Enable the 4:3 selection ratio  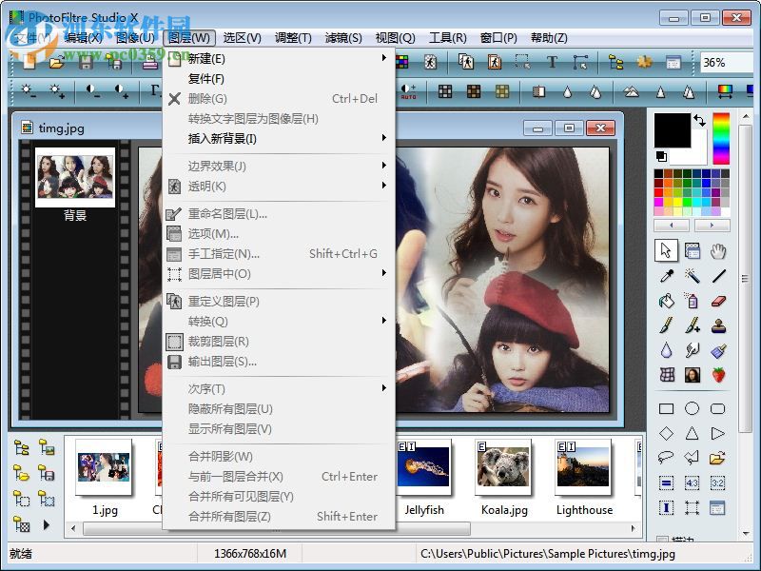tap(692, 482)
